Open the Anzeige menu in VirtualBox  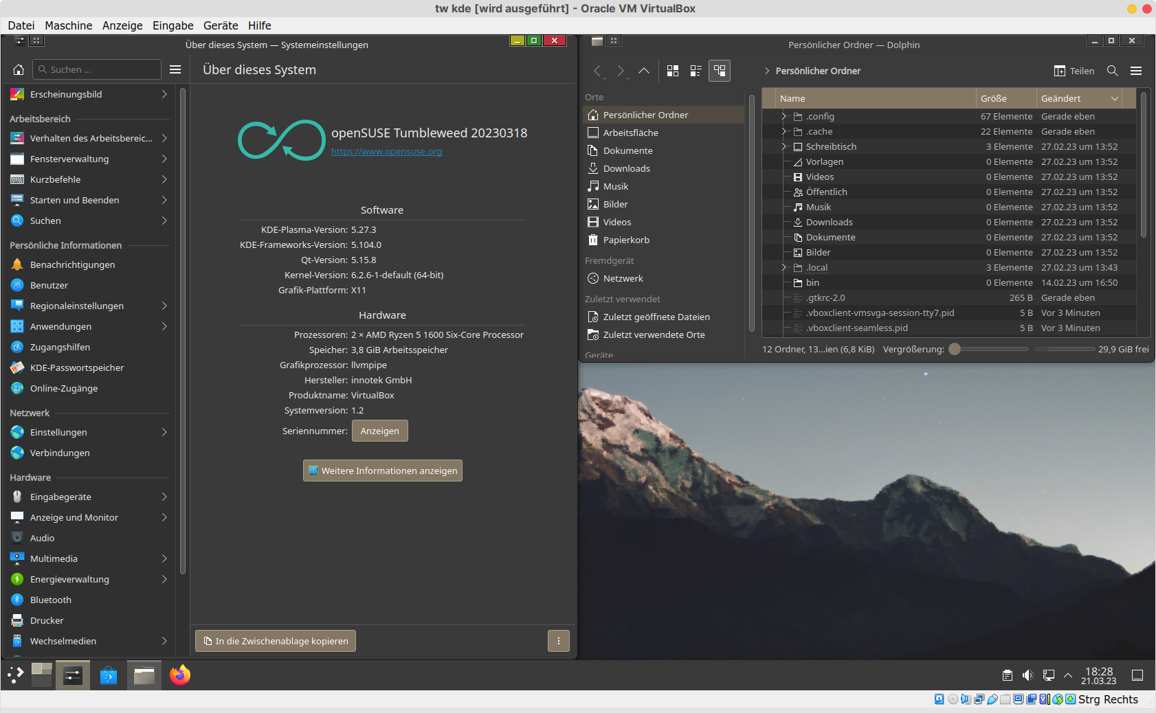point(122,25)
